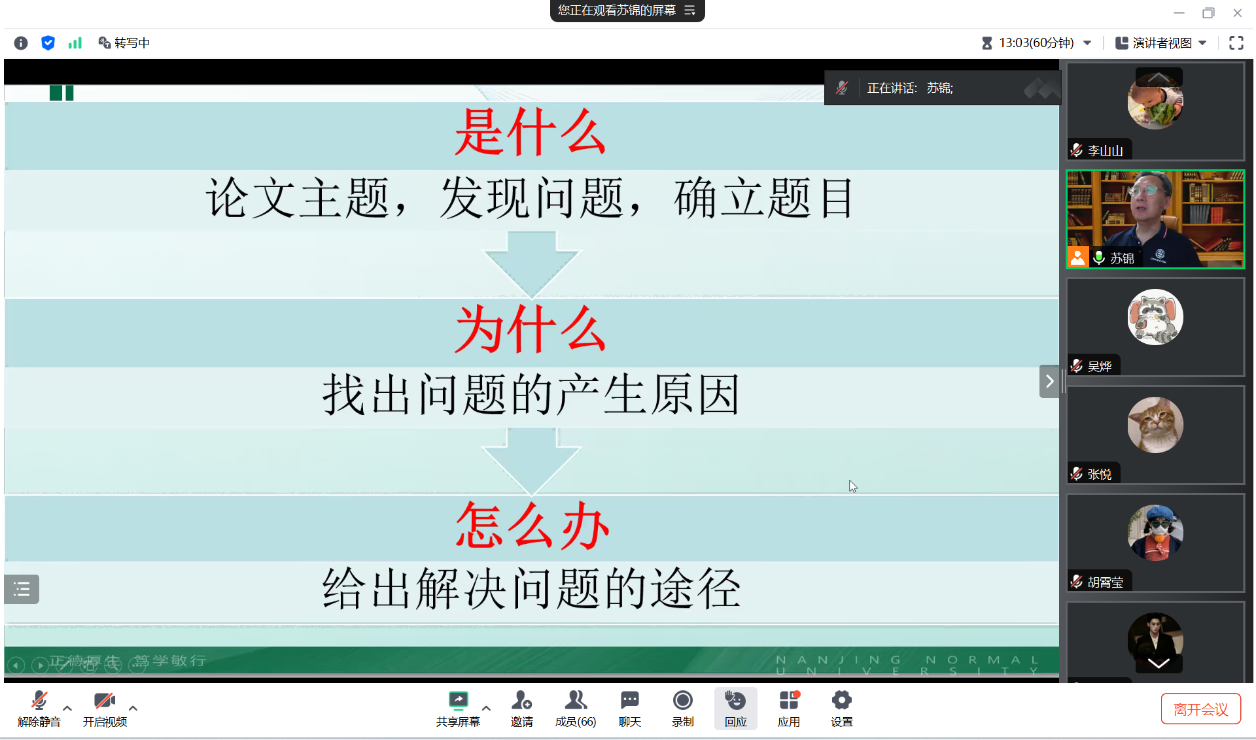Toggle fullscreen mode icon
This screenshot has height=740, width=1256.
pyautogui.click(x=1236, y=43)
